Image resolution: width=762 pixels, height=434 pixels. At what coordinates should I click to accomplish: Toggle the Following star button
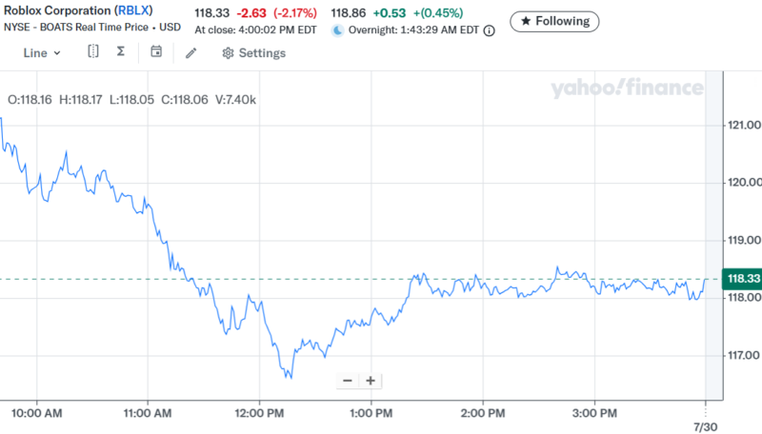pyautogui.click(x=555, y=20)
